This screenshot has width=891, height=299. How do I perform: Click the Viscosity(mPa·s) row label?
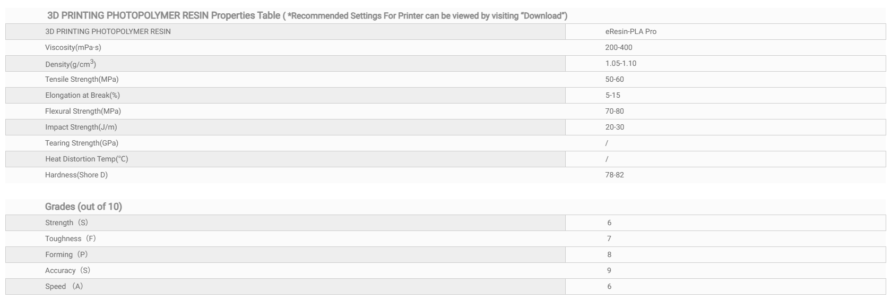point(73,47)
